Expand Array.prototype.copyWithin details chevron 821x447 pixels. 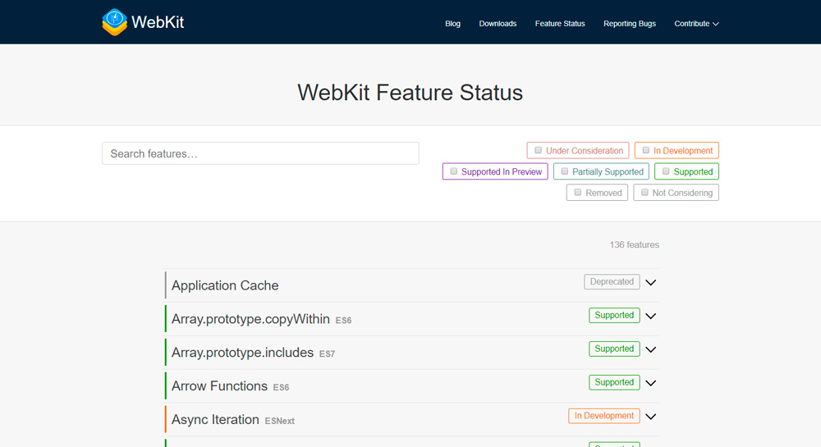coord(651,316)
